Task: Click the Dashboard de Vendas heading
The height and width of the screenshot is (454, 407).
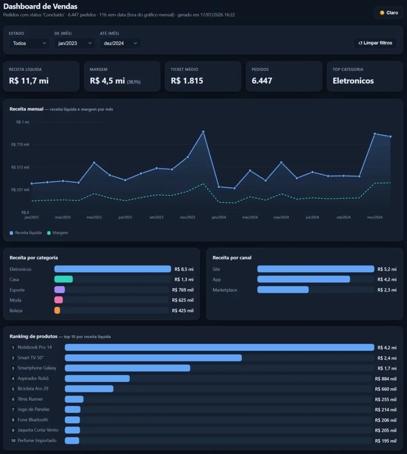Action: coord(40,6)
